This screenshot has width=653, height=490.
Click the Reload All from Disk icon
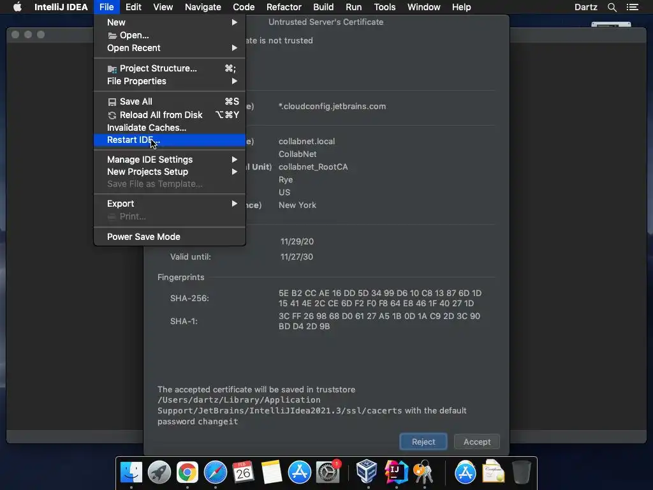tap(112, 115)
